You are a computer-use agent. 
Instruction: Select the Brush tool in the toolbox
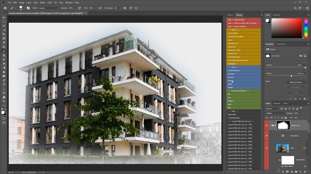[x=4, y=51]
